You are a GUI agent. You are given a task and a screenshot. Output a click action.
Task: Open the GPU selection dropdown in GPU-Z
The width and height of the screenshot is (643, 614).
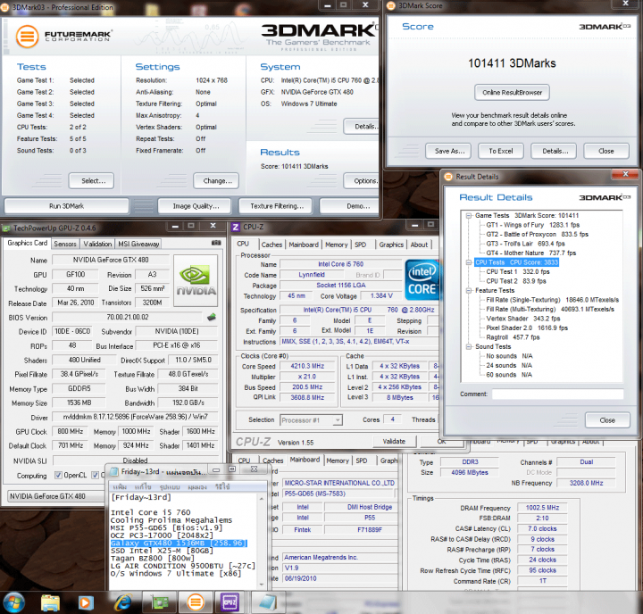[56, 496]
